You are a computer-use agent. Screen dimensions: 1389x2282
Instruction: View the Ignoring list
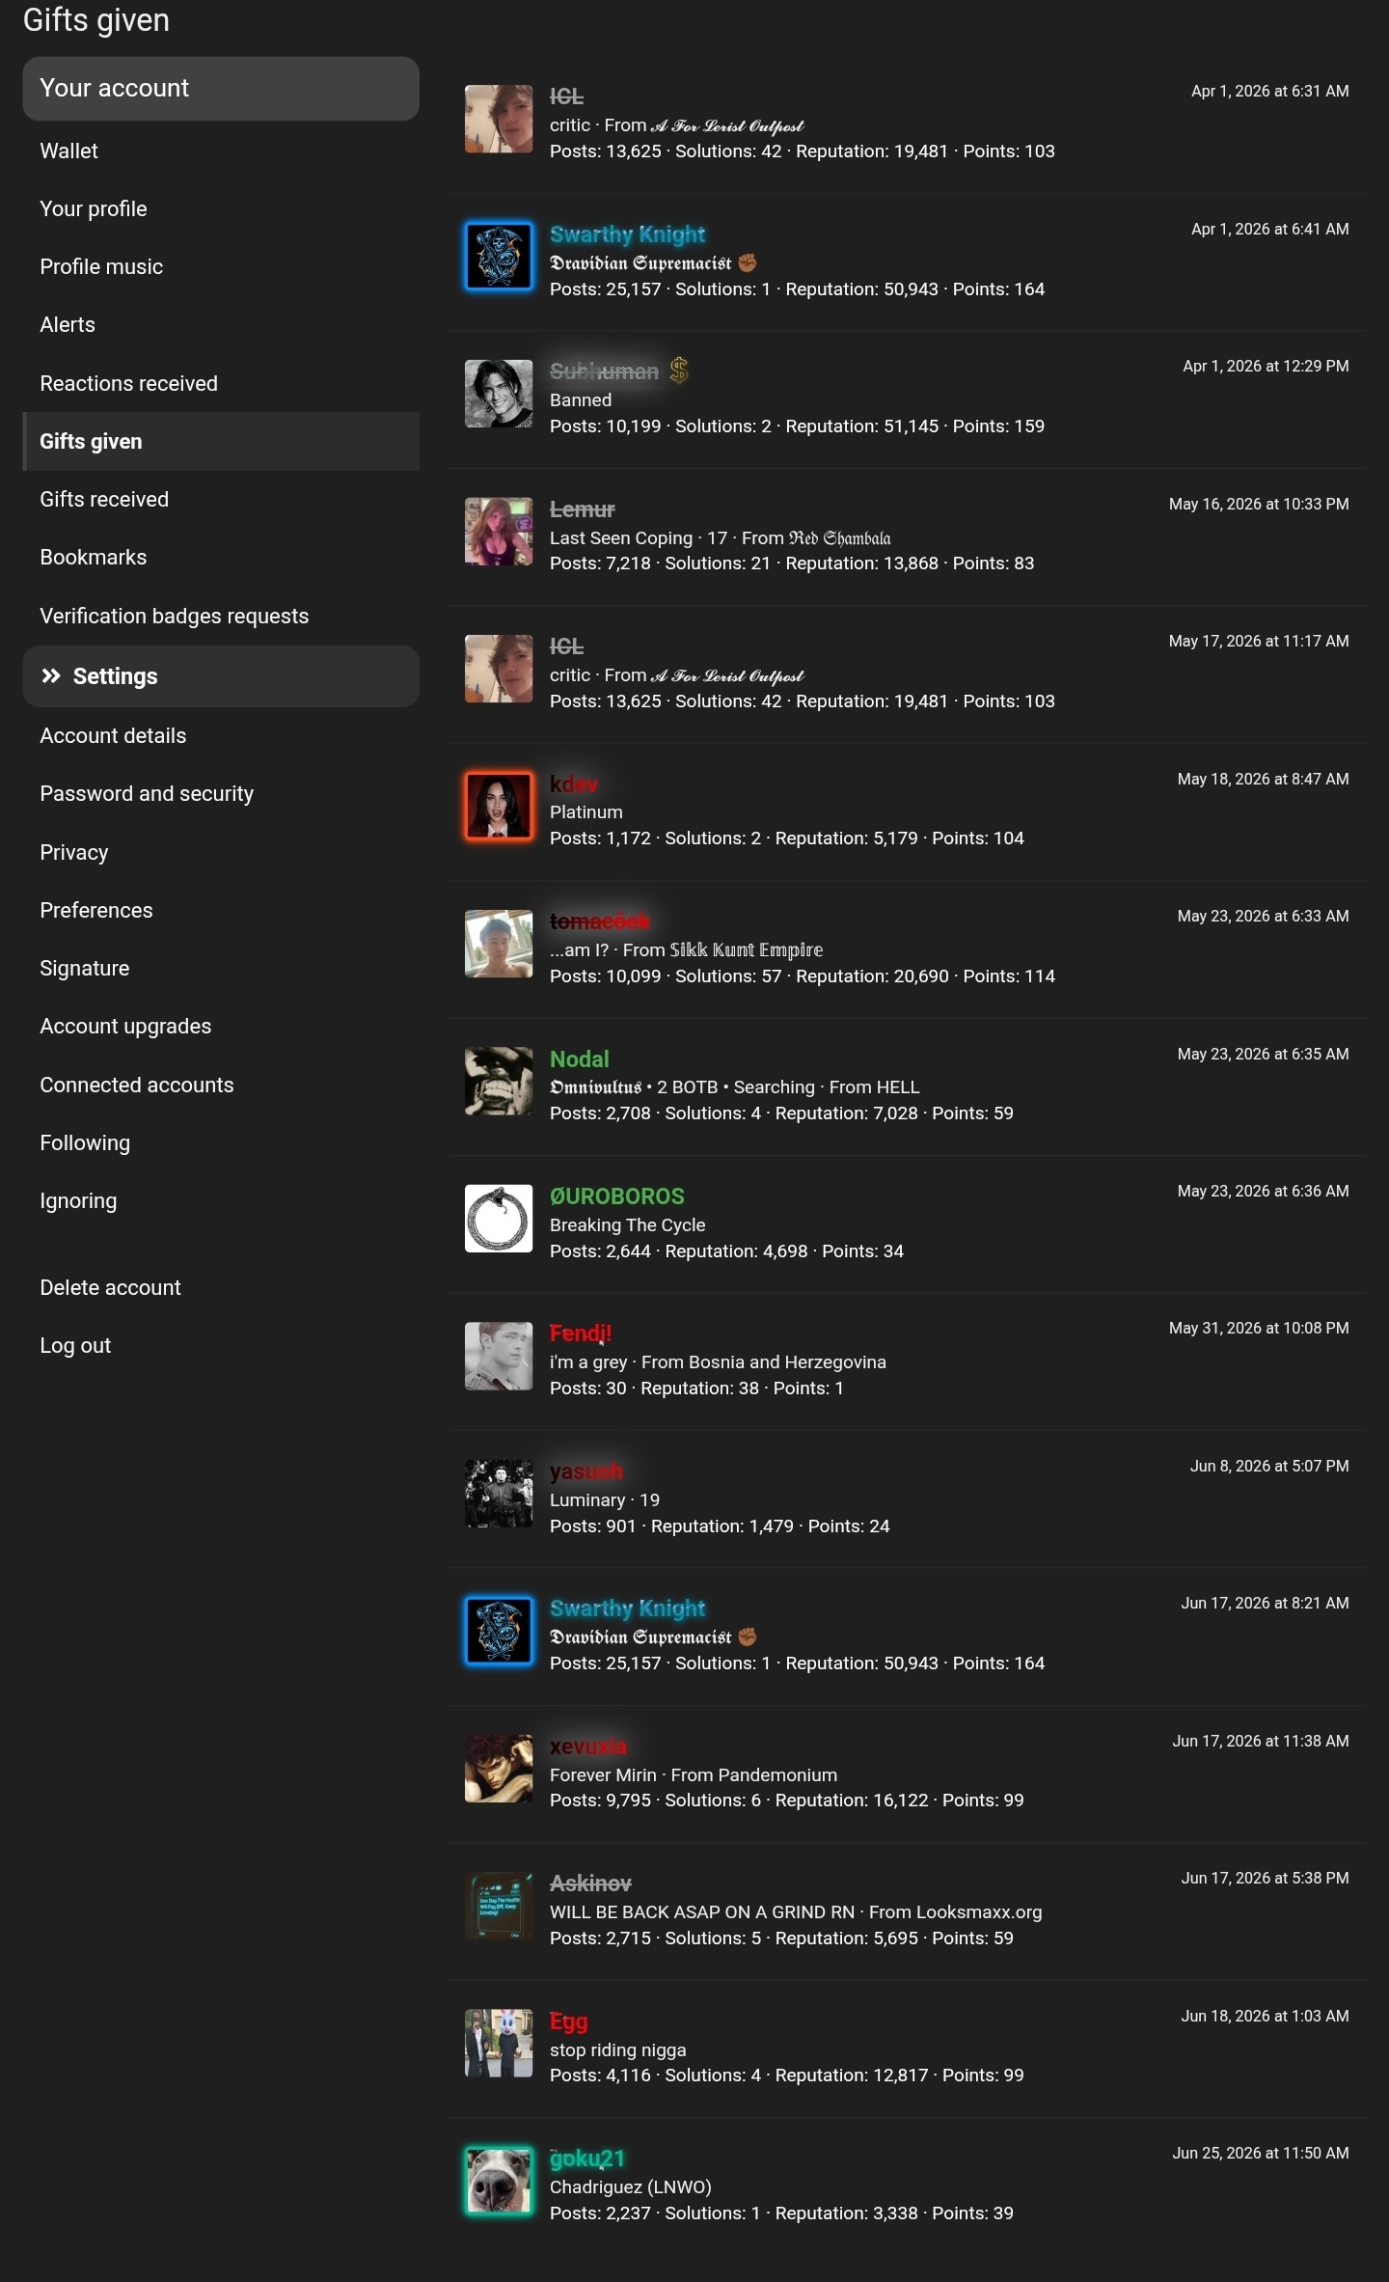point(221,1201)
